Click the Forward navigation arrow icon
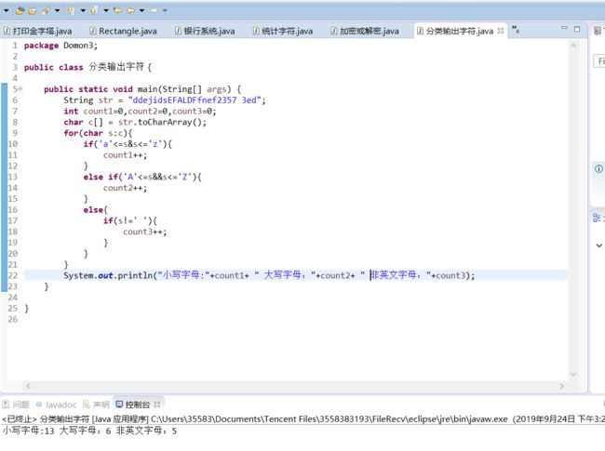This screenshot has height=451, width=605. [x=154, y=11]
